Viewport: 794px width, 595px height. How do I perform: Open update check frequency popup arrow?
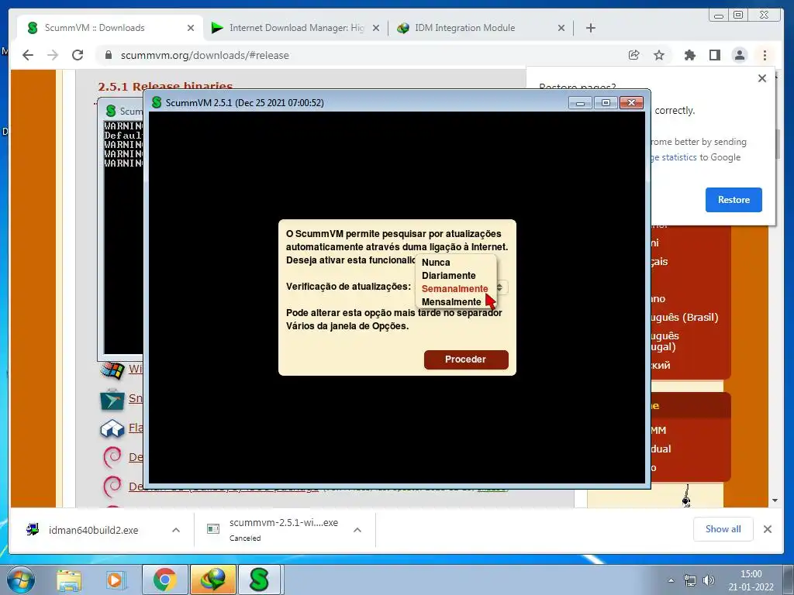click(x=500, y=287)
